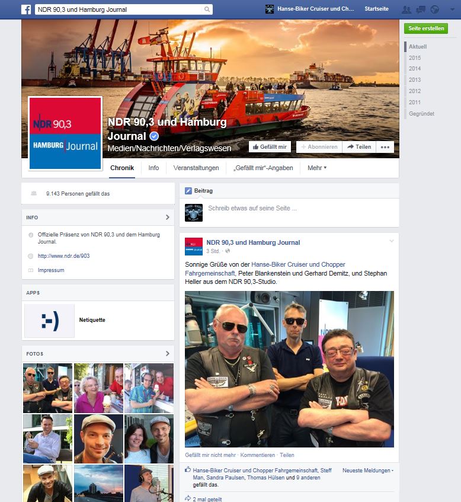Open Fotos thumbnail of woman in pink jacket
The height and width of the screenshot is (502, 461).
98,388
